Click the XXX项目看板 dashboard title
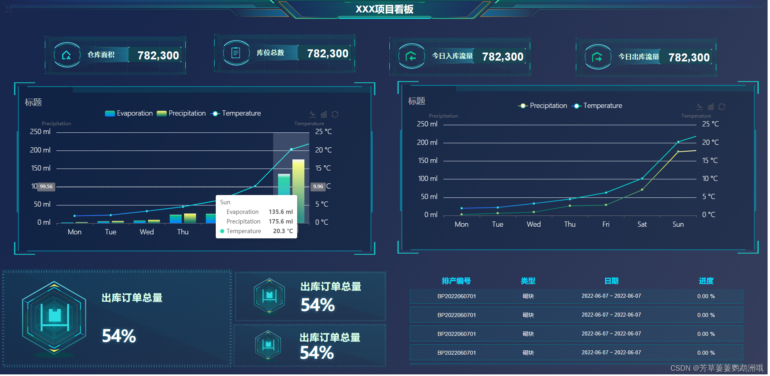Viewport: 770px width, 376px height. point(384,9)
